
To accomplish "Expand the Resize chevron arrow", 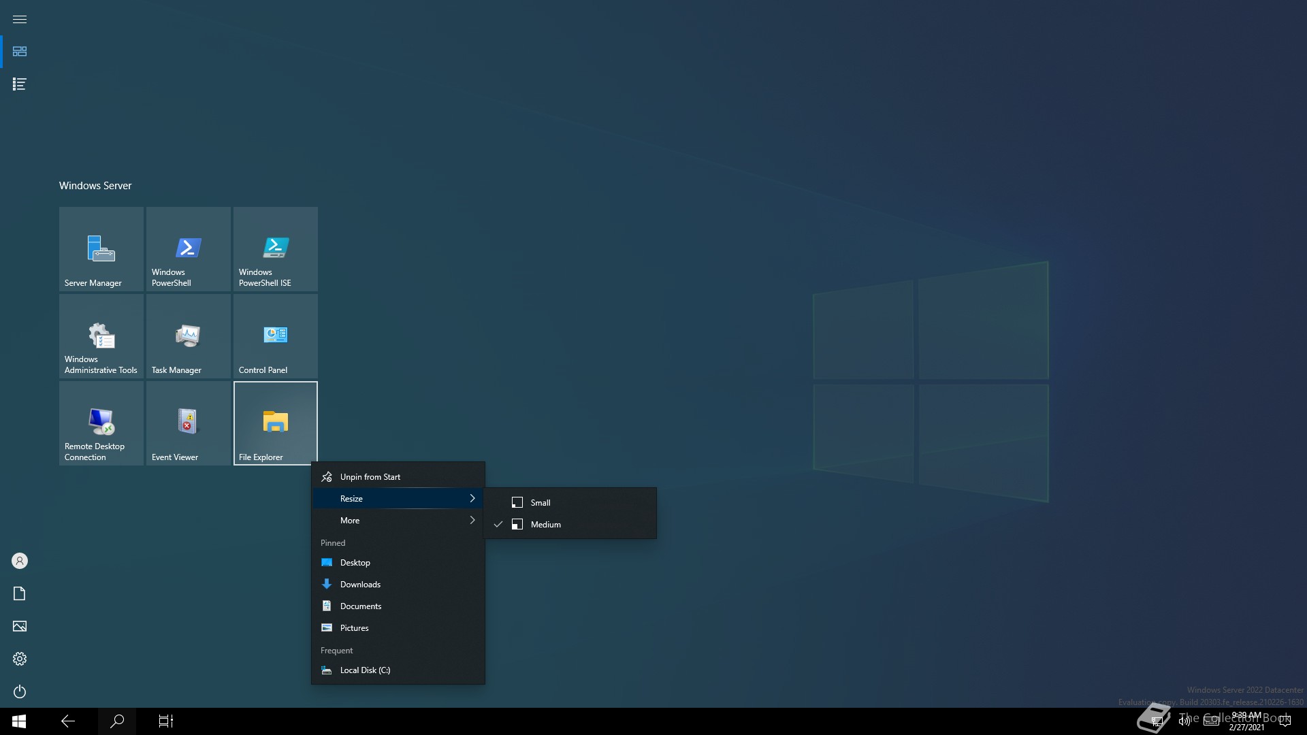I will [472, 499].
